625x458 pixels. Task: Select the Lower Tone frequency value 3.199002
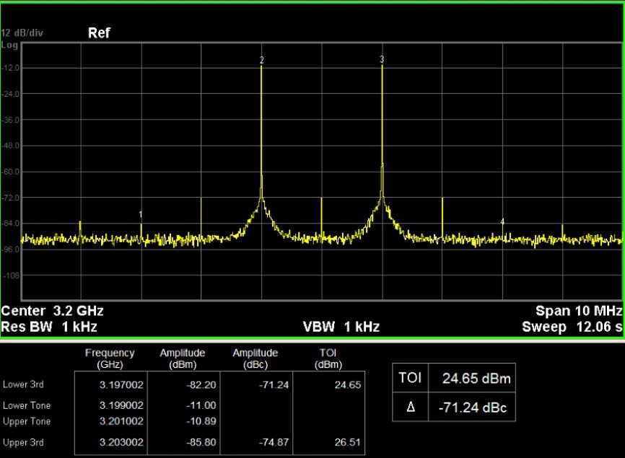123,405
